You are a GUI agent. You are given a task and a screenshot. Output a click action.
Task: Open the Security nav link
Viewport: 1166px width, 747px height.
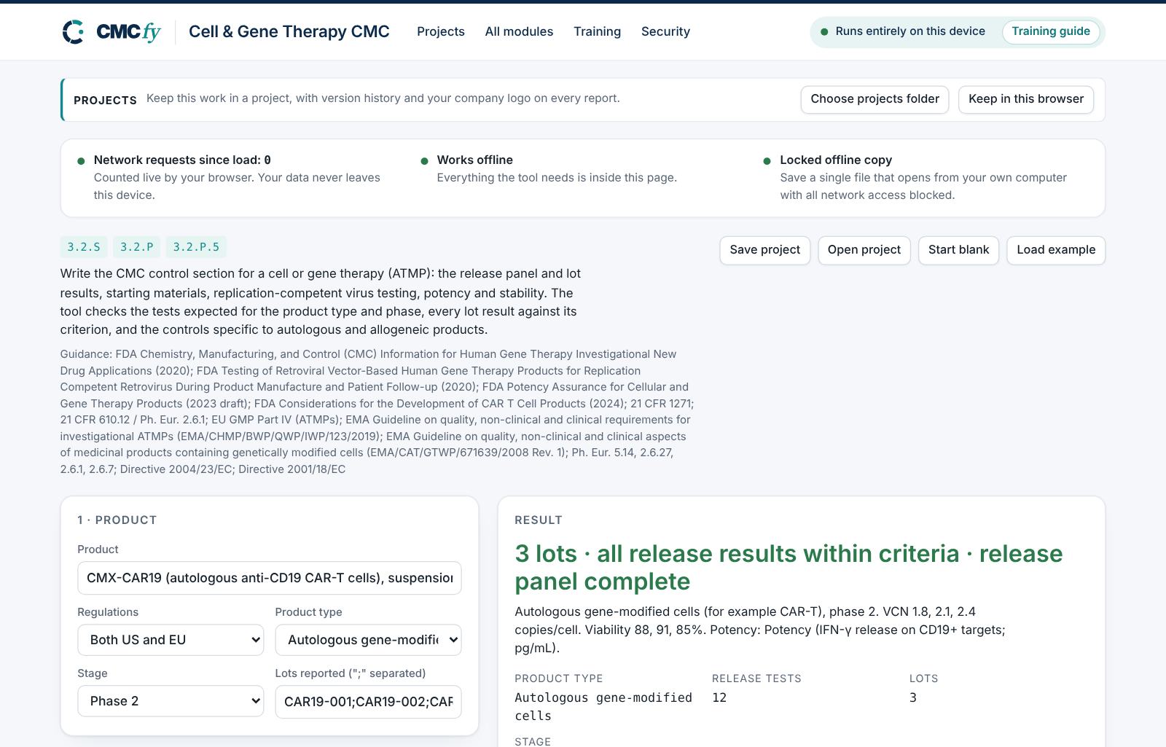[x=665, y=31]
